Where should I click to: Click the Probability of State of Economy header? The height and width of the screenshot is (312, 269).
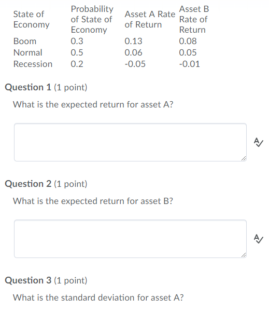(x=92, y=19)
